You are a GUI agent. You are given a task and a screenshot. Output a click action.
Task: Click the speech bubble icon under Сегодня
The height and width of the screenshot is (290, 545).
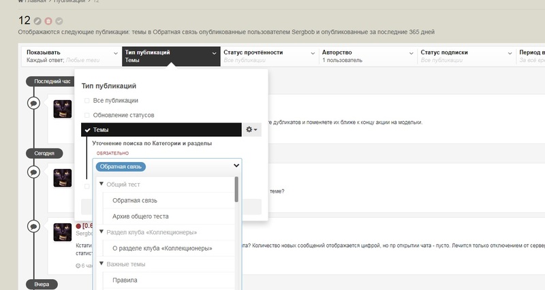(x=33, y=172)
